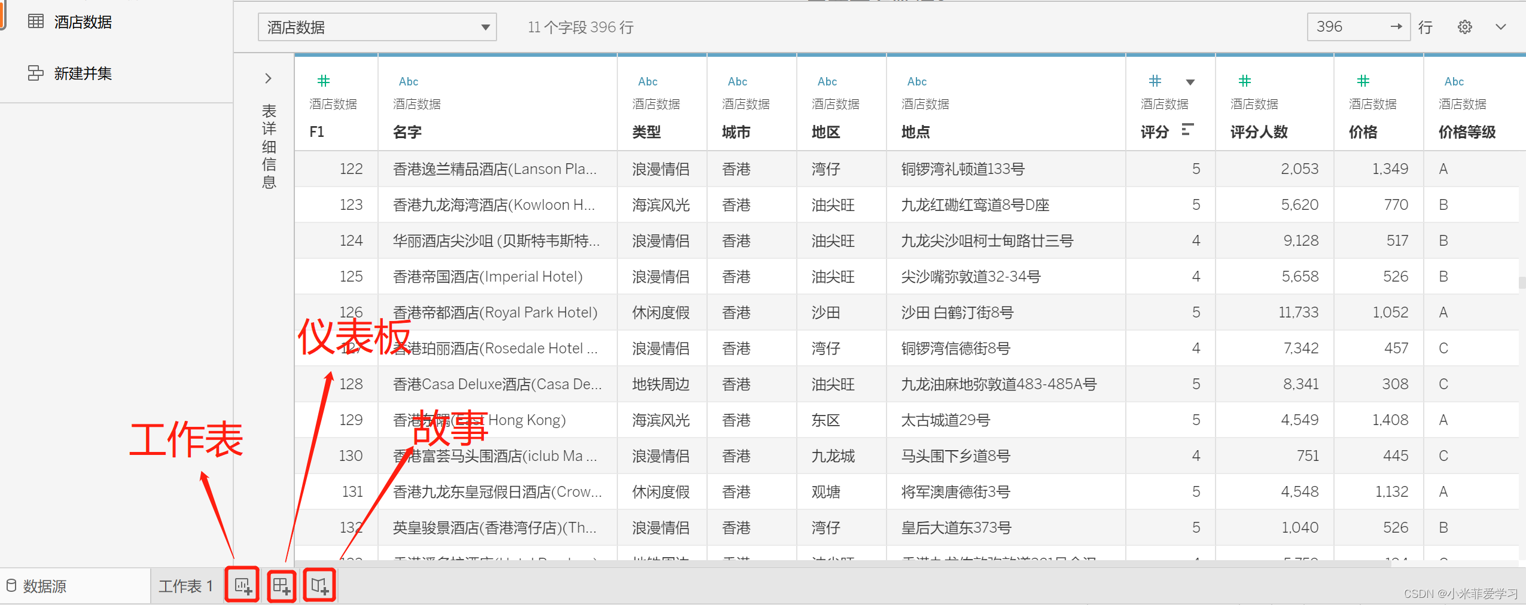Click the new worksheet icon
This screenshot has height=605, width=1526.
coord(243,586)
